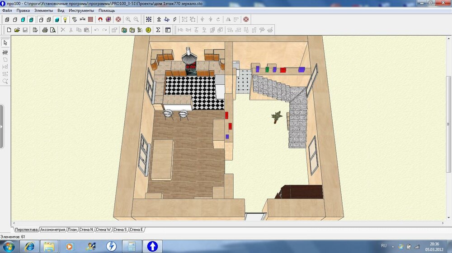The image size is (452, 253).
Task: Select the arrow pointer tool in left sidebar
Action: tap(5, 42)
